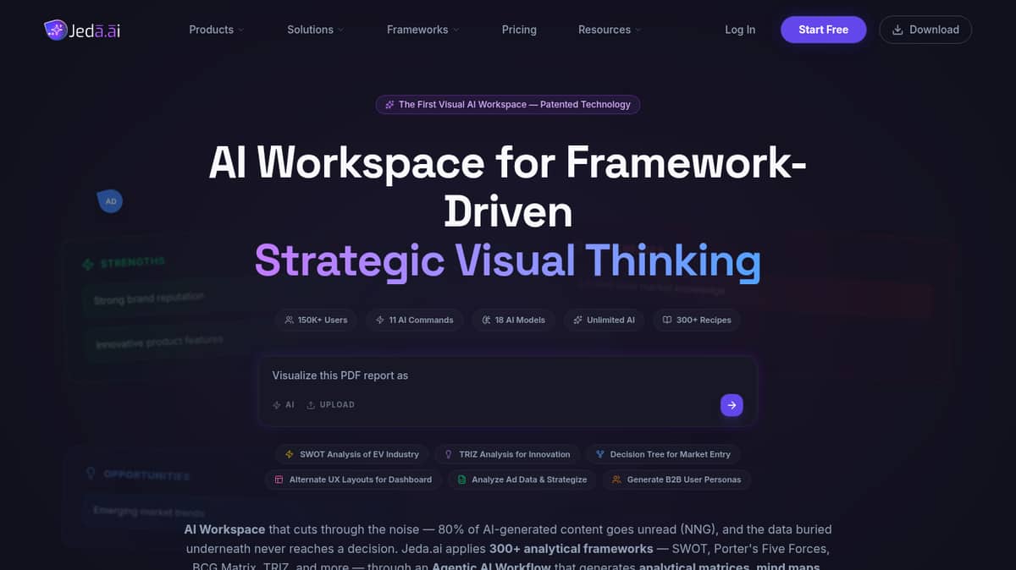Select Decision Tree for Market Entry suggestion
Screen dimensions: 1016x570
663,454
